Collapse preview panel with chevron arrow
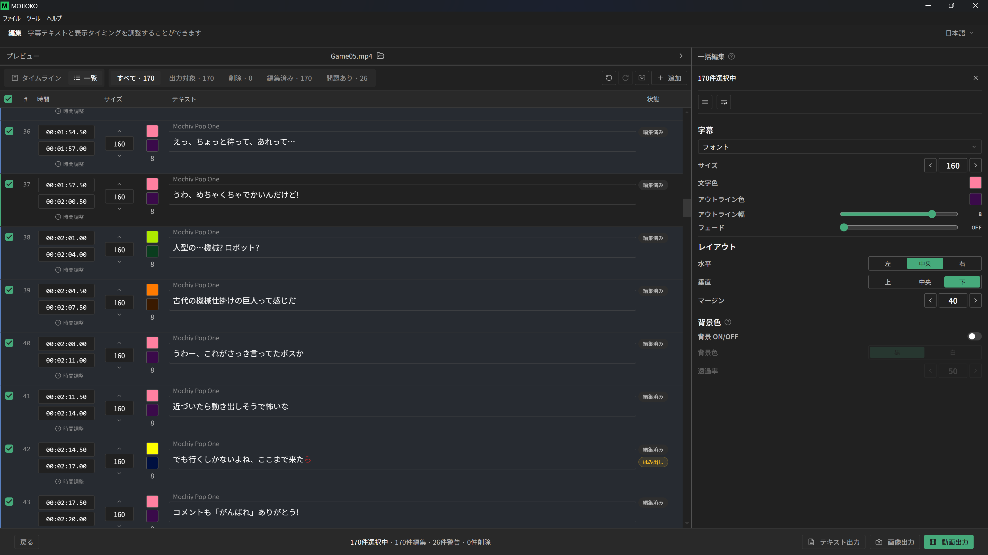Viewport: 988px width, 555px height. pos(681,56)
